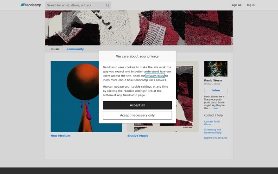Click the Wuhan, China location text
278x174 pixels.
point(212,84)
